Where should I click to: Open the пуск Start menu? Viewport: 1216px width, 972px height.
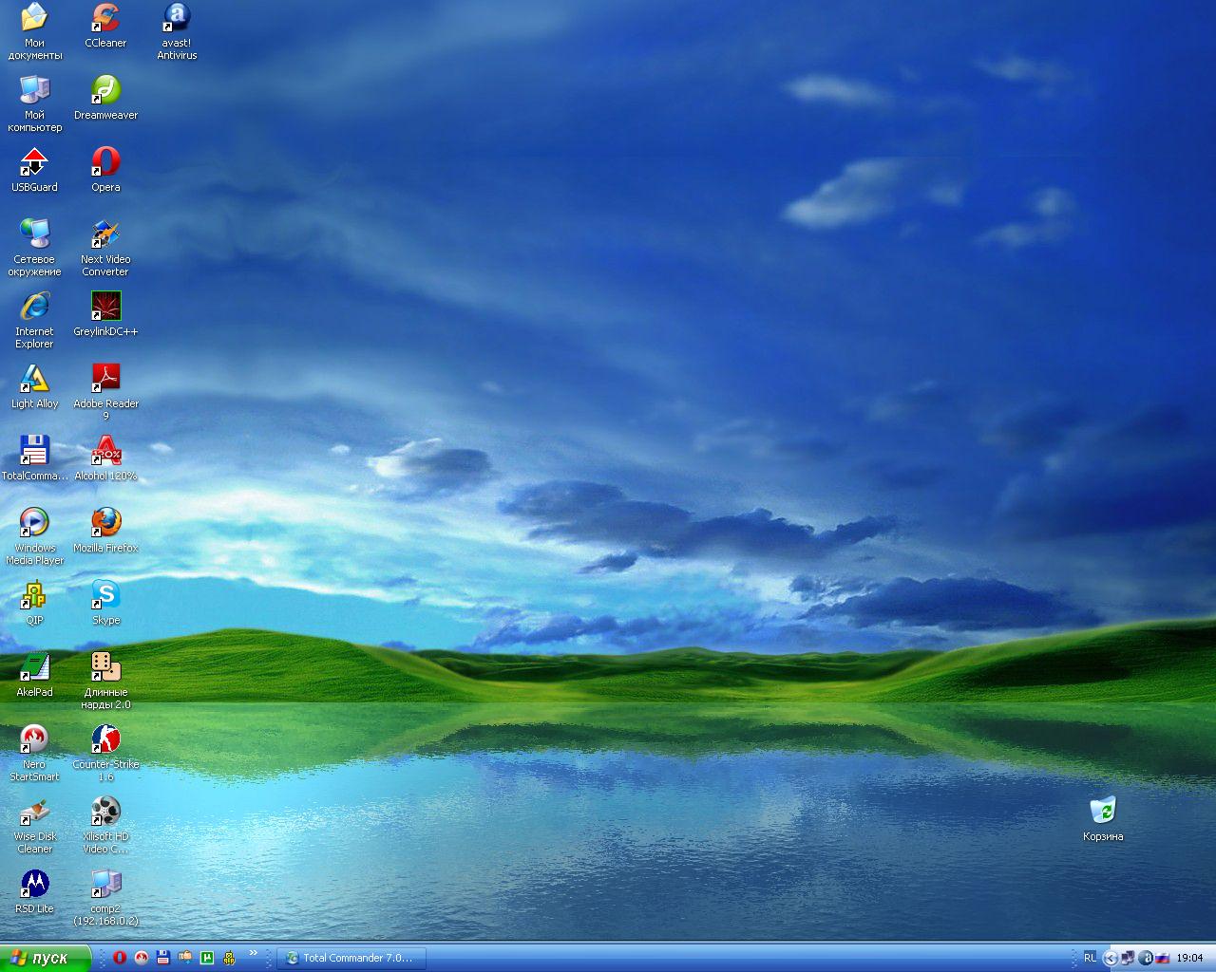tap(46, 958)
